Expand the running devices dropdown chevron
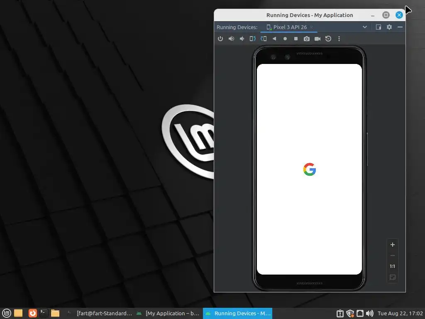Screen dimensions: 425x319 coord(365,27)
